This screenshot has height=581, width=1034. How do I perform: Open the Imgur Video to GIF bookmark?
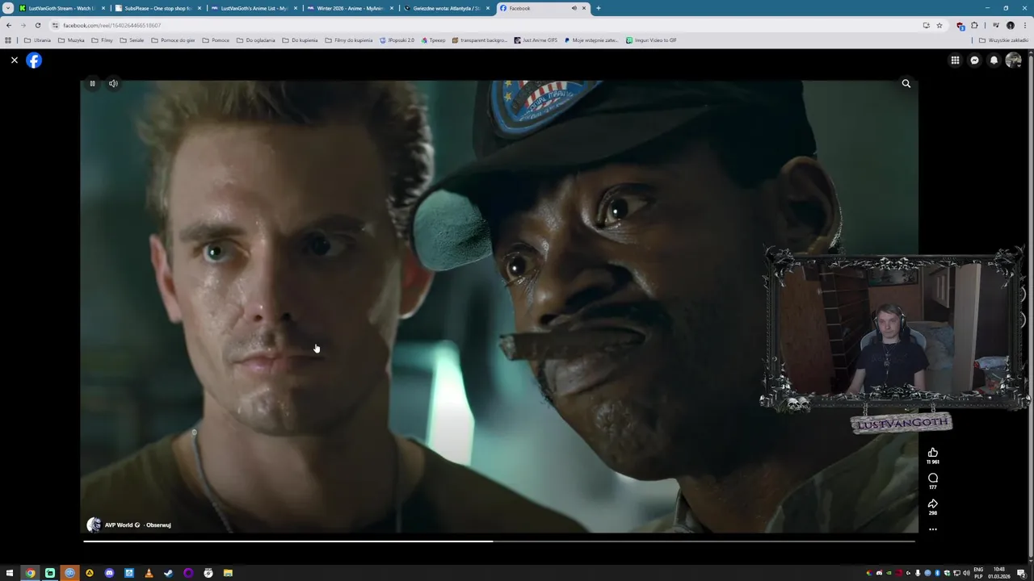[651, 40]
